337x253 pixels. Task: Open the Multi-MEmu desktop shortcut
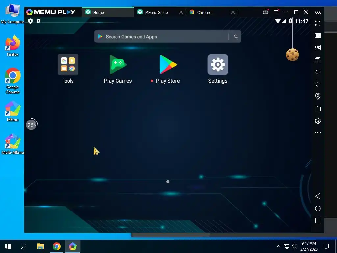click(13, 144)
